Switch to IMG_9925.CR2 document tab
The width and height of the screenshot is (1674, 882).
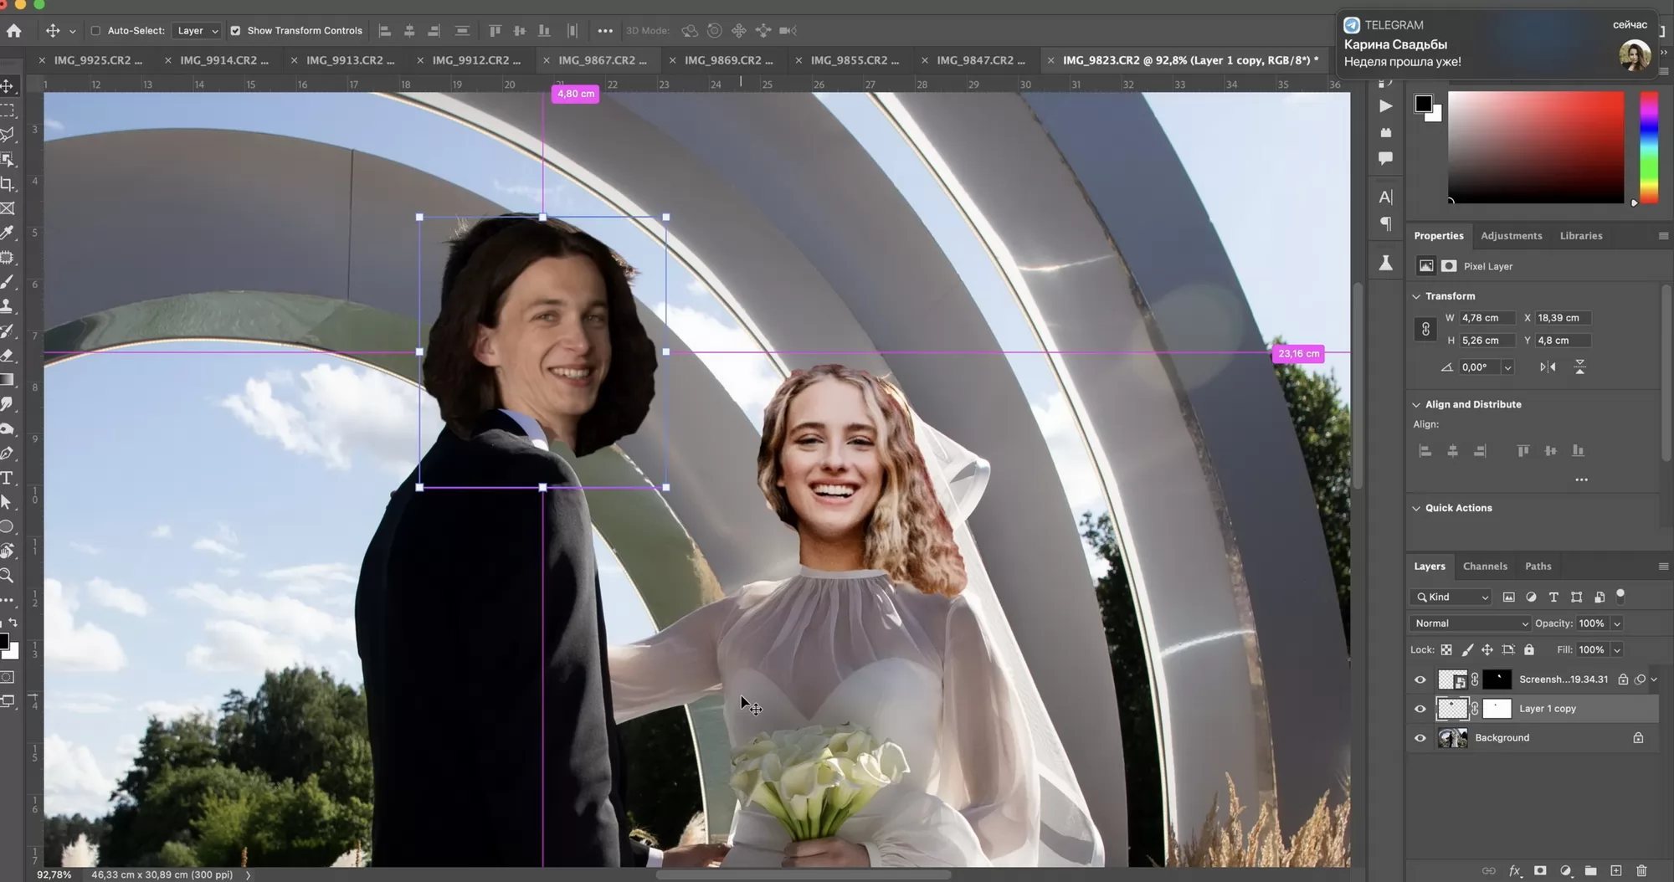(98, 60)
